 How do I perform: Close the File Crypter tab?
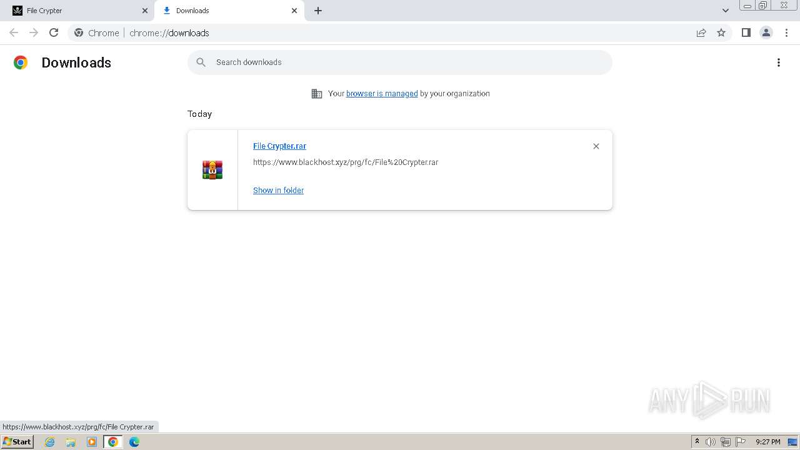(145, 11)
